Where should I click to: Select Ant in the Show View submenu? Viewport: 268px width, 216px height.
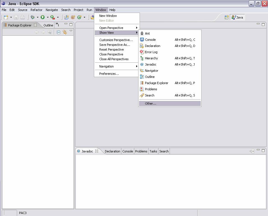[x=170, y=33]
